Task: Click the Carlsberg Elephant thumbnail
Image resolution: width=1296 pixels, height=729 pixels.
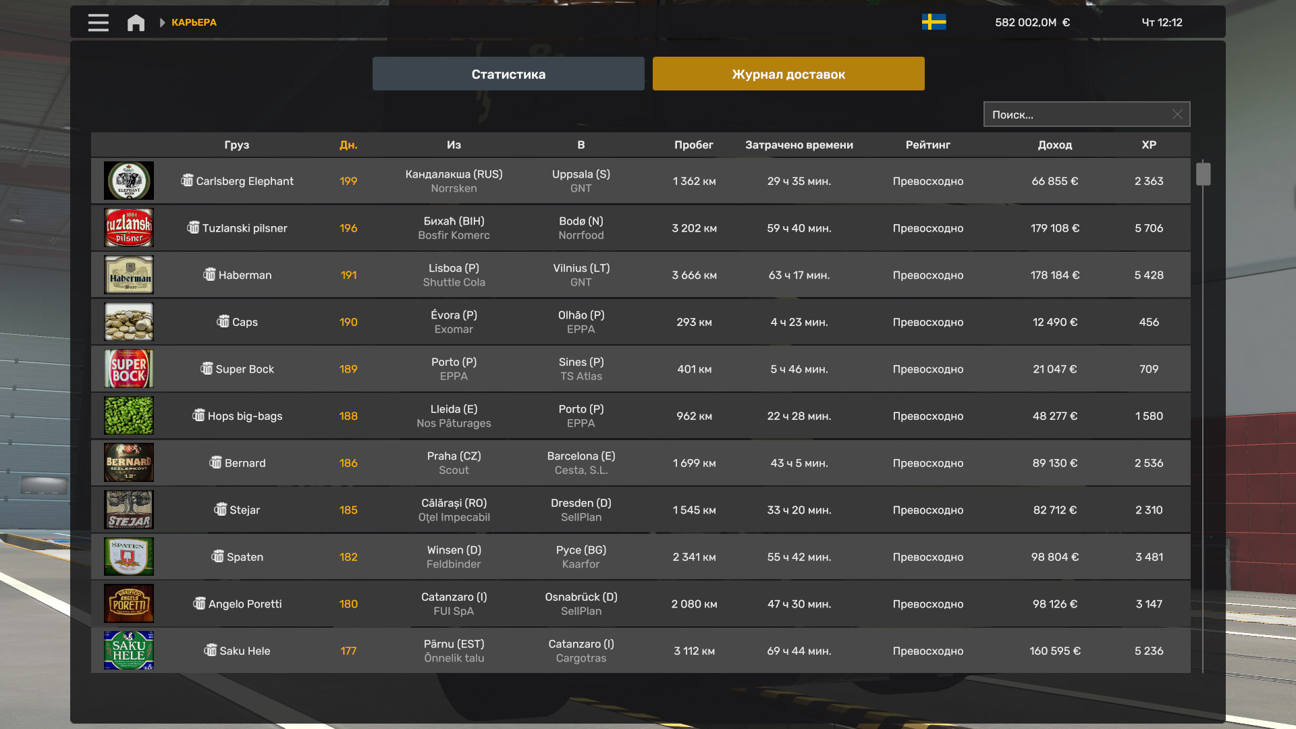Action: (129, 181)
